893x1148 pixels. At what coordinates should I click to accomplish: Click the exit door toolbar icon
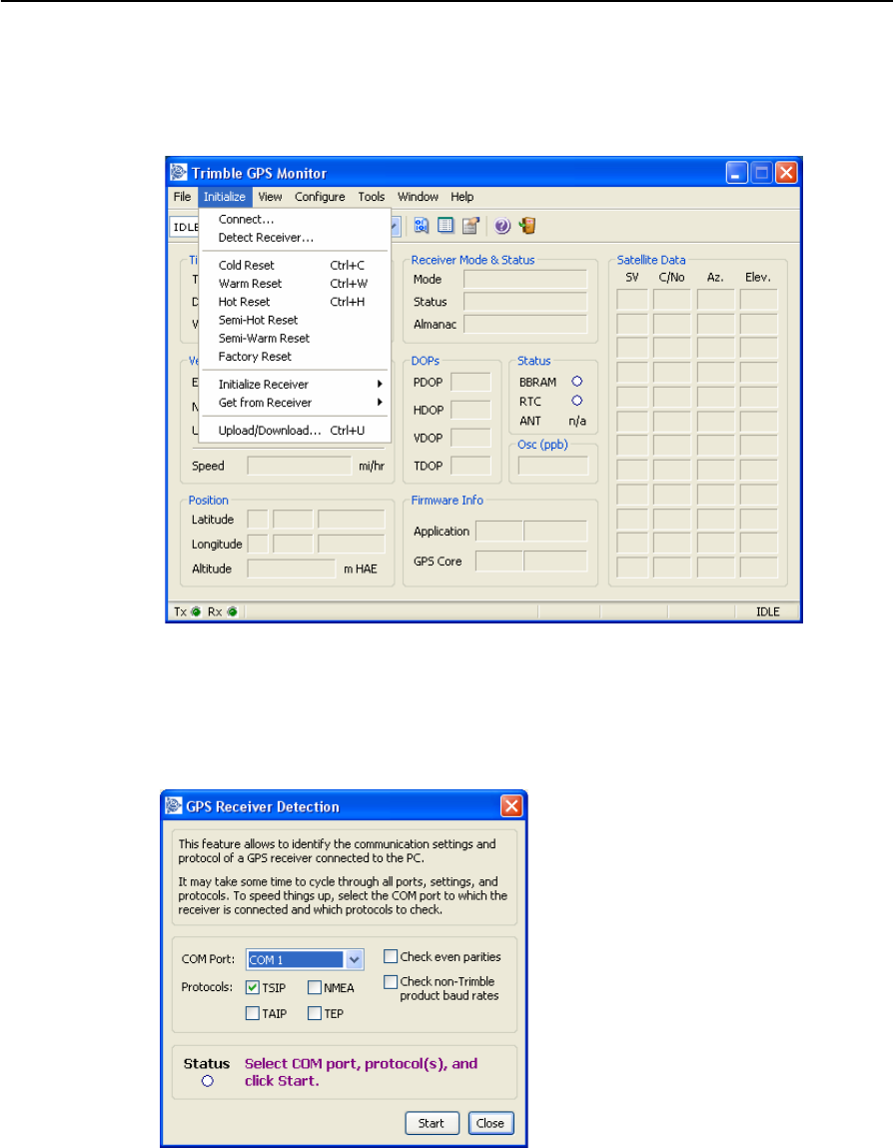(527, 226)
